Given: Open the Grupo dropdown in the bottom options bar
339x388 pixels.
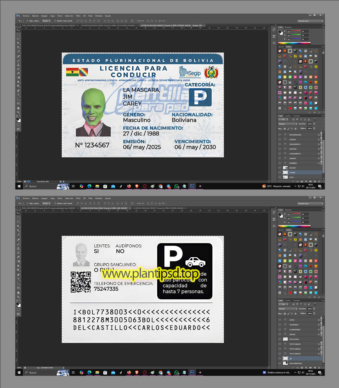Looking at the screenshot, I should click(46, 203).
